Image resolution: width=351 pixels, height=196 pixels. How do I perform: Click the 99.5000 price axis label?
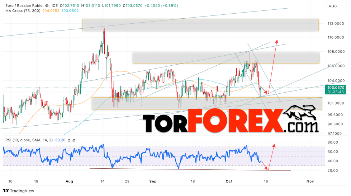tap(335, 115)
